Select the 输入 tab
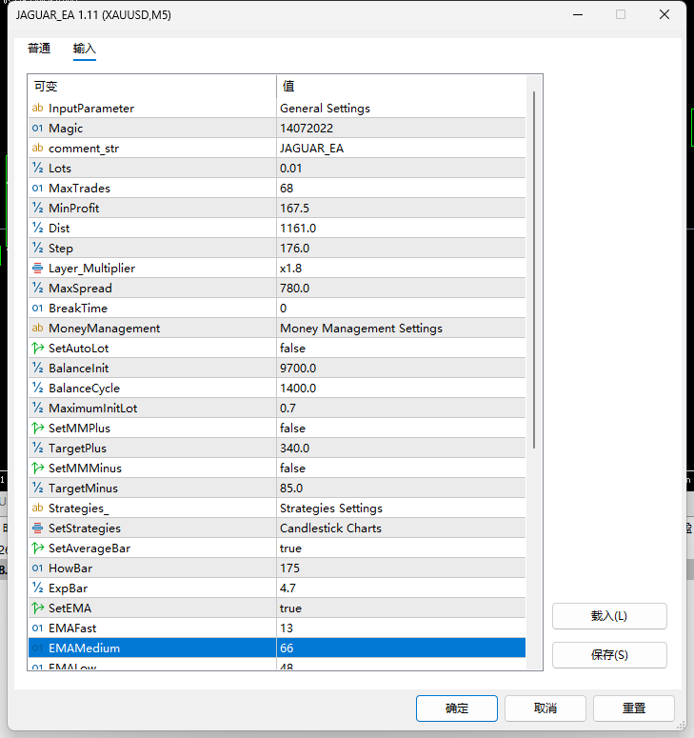The height and width of the screenshot is (738, 694). tap(84, 49)
